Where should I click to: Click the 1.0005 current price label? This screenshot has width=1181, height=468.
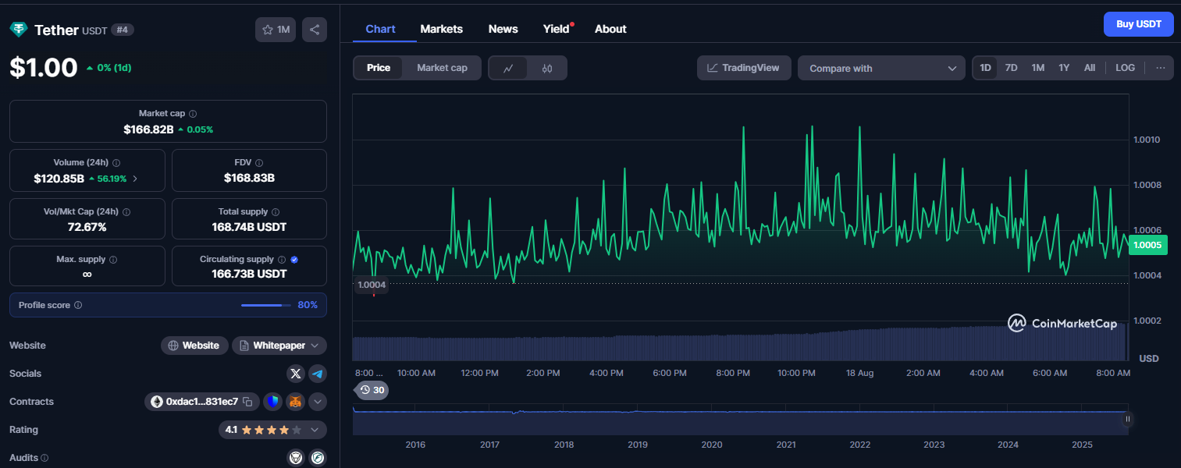pos(1147,245)
